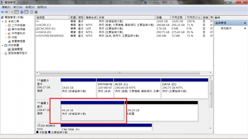
Task: Expand the 工作排程器 node arrow
Action: click(6, 25)
